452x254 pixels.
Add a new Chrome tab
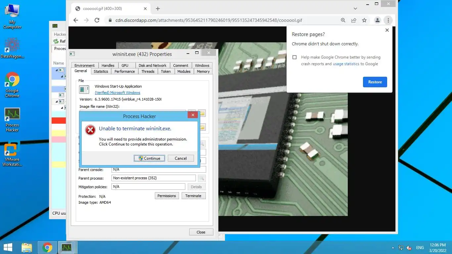pyautogui.click(x=158, y=9)
